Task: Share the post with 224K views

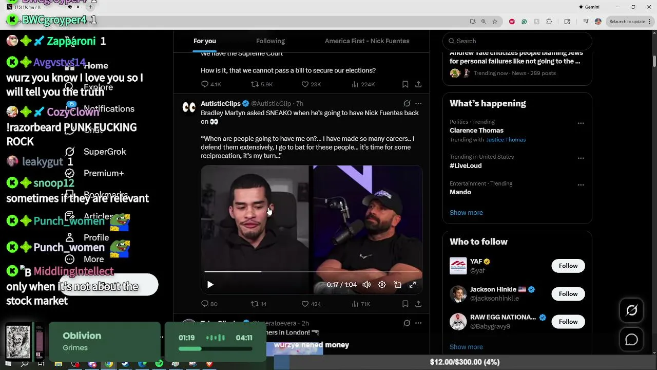Action: [x=418, y=84]
